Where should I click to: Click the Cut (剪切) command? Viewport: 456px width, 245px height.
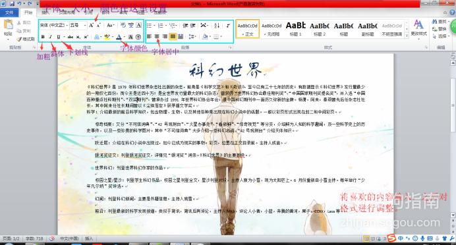(24, 22)
